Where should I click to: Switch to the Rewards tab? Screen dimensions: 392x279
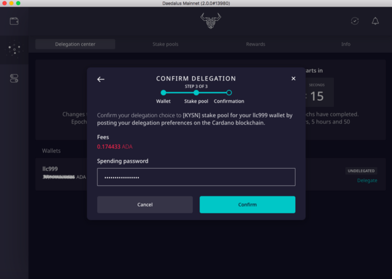pyautogui.click(x=255, y=44)
